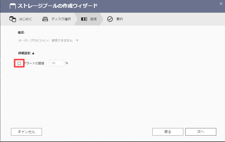The image size is (225, 142).
Task: Click the % unit beside threshold field
Action: 67,63
